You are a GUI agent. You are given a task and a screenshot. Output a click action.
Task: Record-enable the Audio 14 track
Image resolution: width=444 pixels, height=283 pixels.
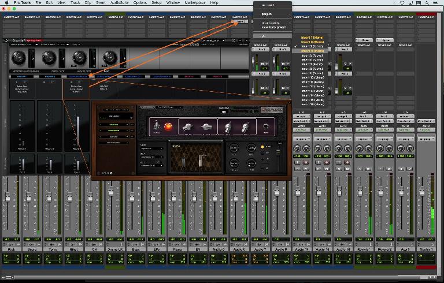click(305, 162)
